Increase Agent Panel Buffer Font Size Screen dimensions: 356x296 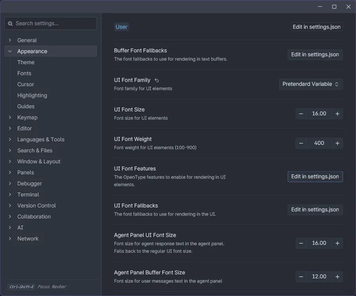coord(337,277)
